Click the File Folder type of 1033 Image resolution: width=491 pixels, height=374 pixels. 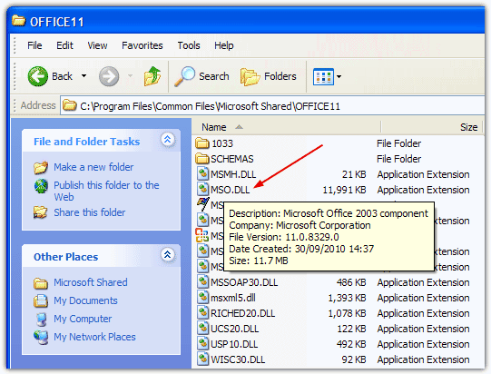[399, 143]
